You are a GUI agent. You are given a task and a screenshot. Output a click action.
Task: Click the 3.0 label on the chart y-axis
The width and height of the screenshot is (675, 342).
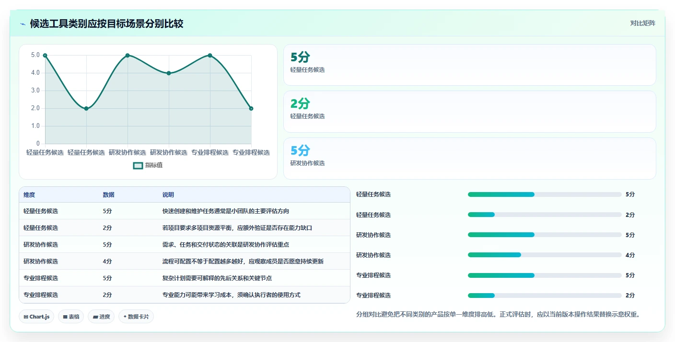click(35, 91)
